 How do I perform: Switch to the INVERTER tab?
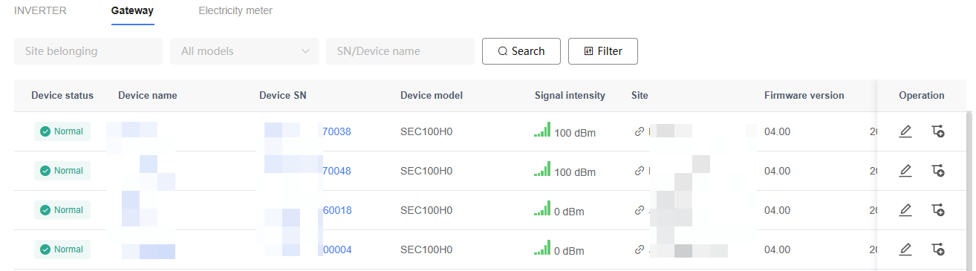(40, 11)
